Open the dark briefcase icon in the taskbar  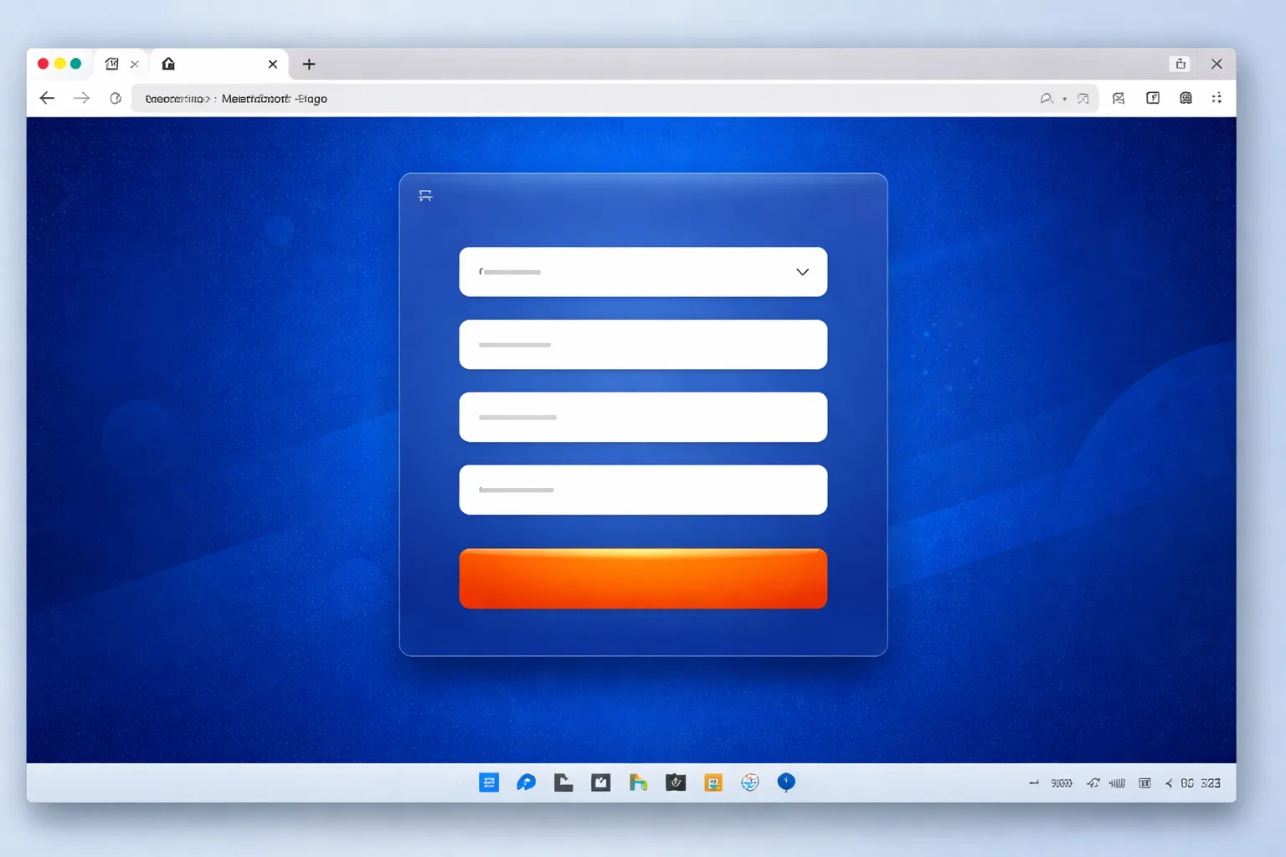pos(676,783)
